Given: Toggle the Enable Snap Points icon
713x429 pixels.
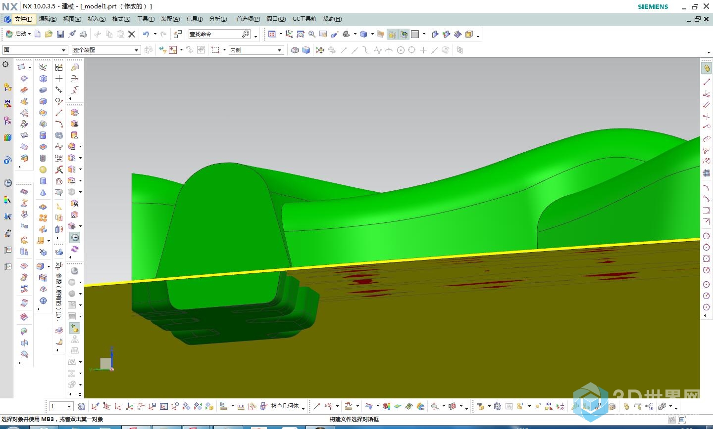Looking at the screenshot, I should tap(320, 50).
